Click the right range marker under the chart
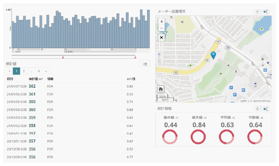Viewport: 279px width, 166px height. point(135,57)
